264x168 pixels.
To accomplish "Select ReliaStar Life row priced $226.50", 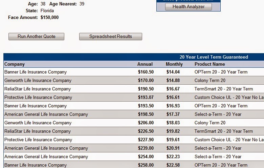I will (134, 131).
